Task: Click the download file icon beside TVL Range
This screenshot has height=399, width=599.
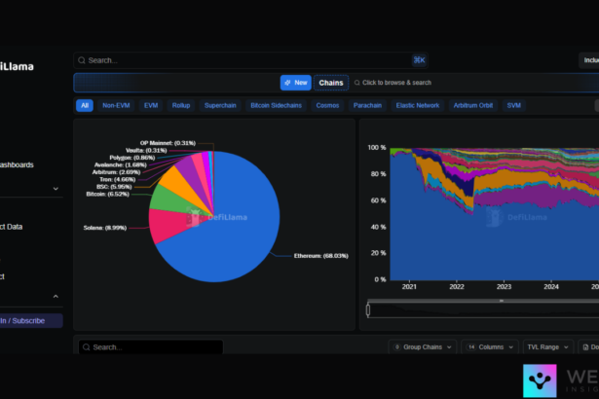Action: pyautogui.click(x=583, y=346)
